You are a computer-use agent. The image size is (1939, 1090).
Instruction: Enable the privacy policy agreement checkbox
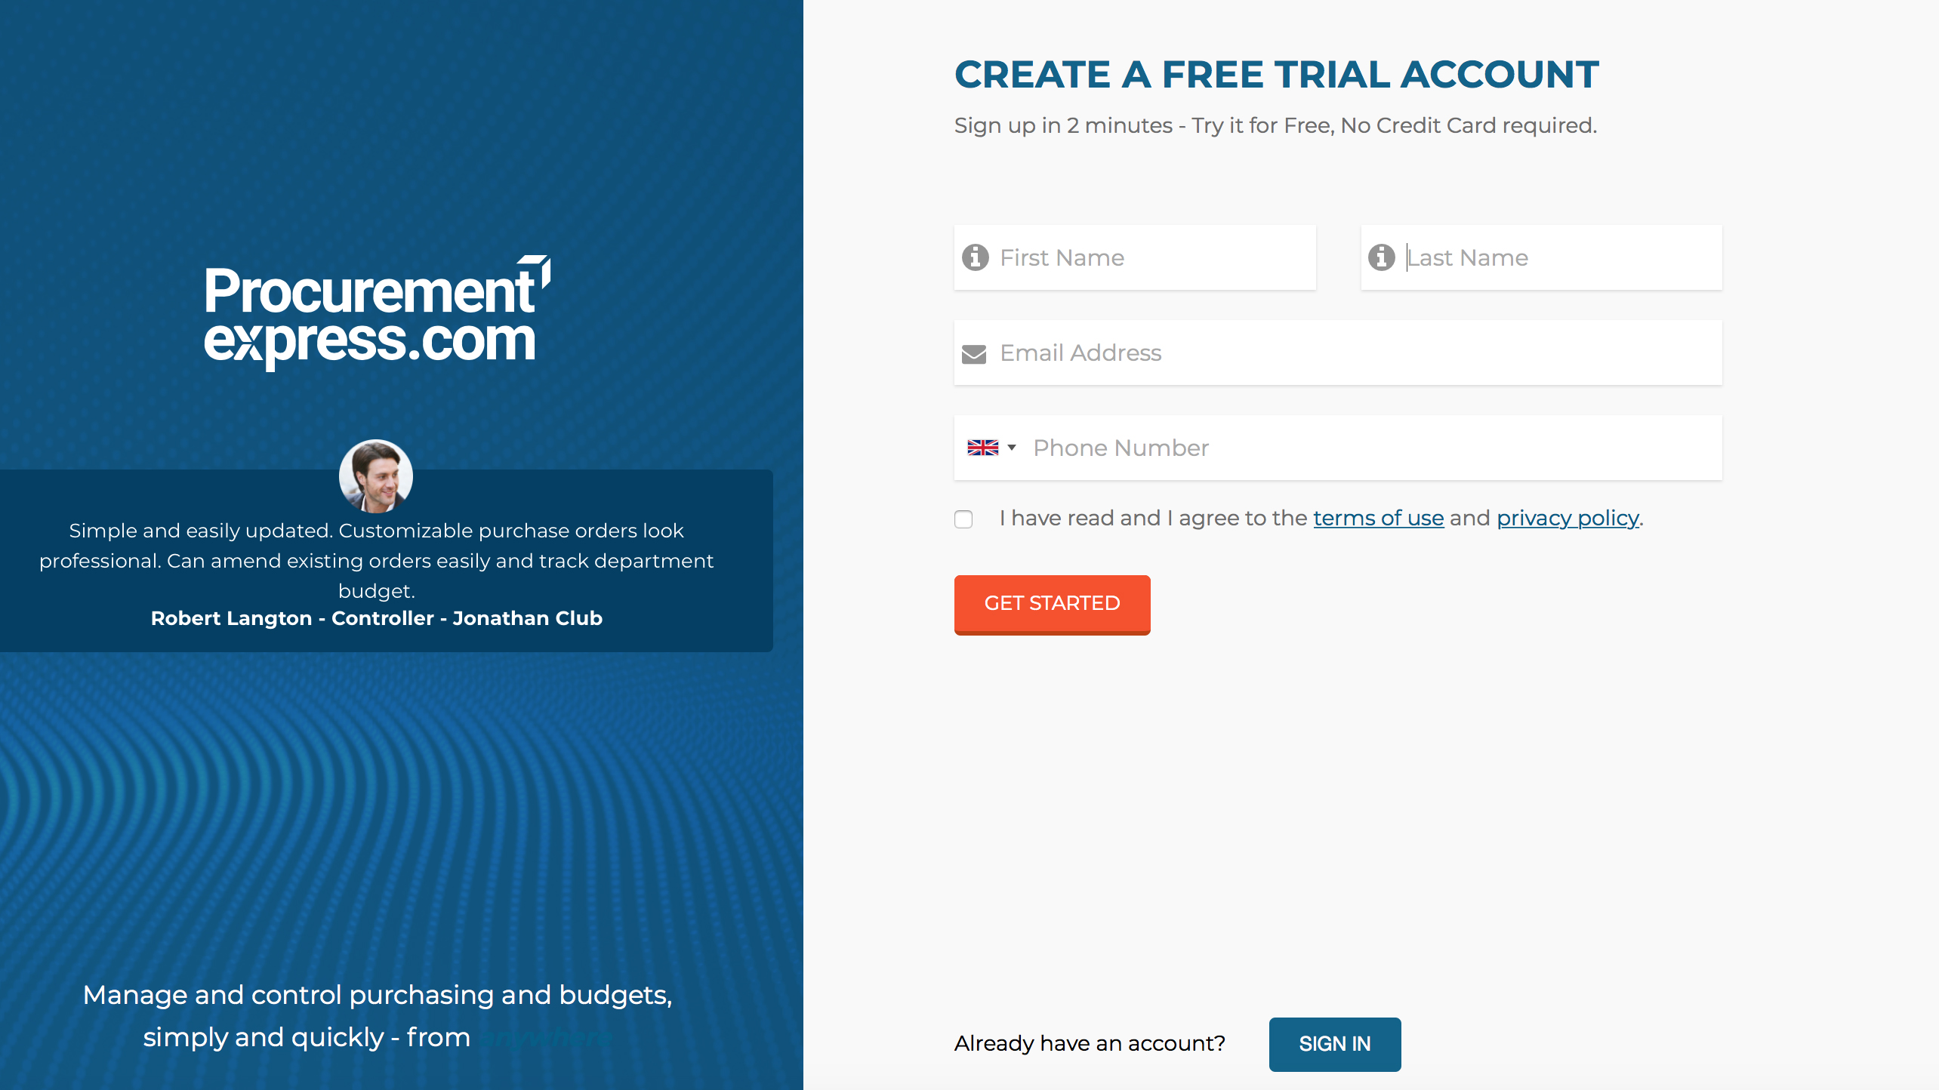963,518
